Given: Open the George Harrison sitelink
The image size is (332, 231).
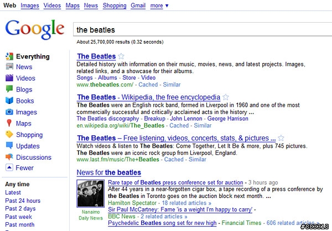Looking at the screenshot, I should (x=227, y=118).
